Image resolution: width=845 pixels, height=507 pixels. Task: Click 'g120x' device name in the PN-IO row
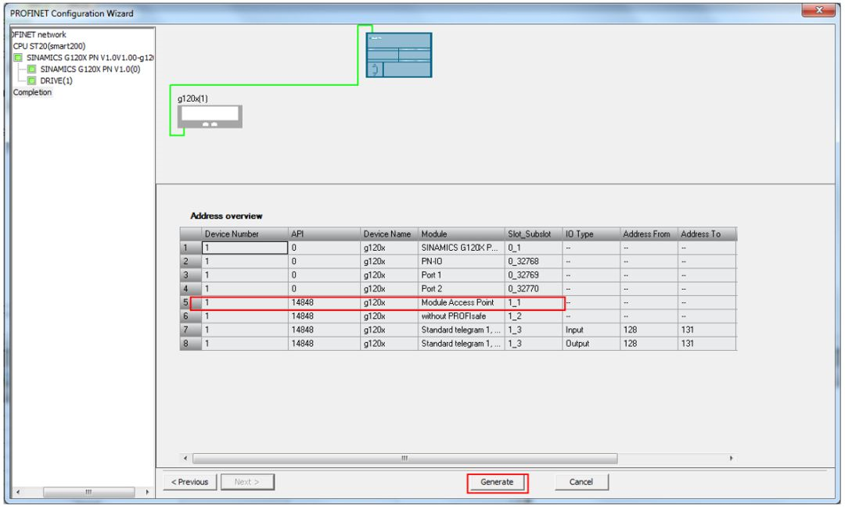pos(389,262)
